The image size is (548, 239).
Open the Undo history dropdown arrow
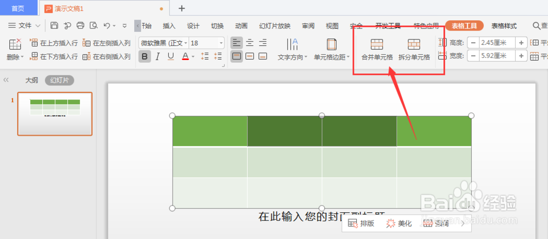[115, 26]
